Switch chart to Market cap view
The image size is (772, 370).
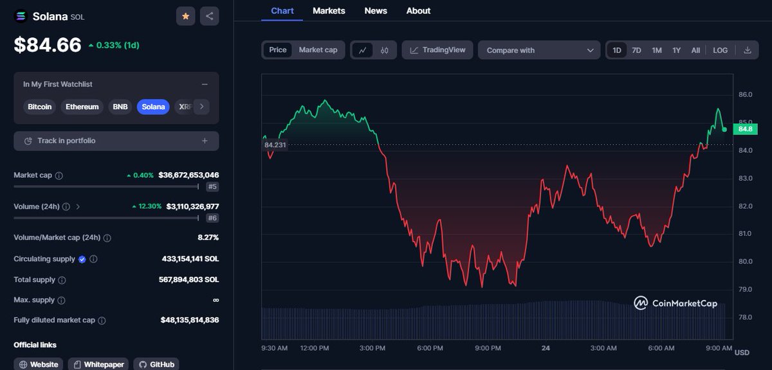pos(318,50)
